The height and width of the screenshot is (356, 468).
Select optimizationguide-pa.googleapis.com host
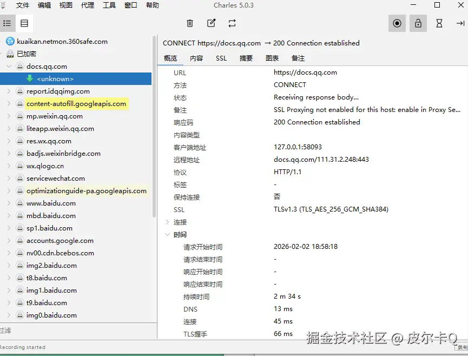pos(87,190)
